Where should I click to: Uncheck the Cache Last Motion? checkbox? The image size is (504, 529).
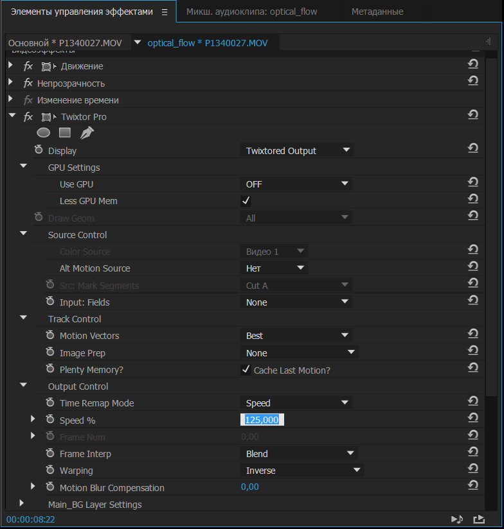[246, 370]
